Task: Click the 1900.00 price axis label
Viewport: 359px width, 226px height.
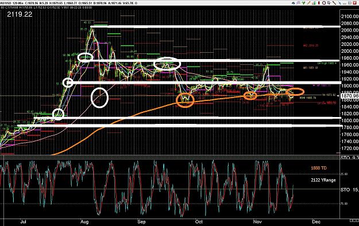Action: point(350,86)
